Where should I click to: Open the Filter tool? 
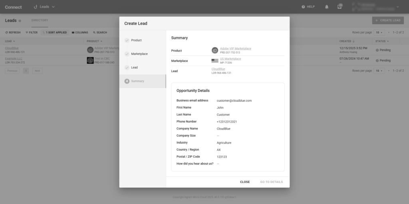pos(32,32)
